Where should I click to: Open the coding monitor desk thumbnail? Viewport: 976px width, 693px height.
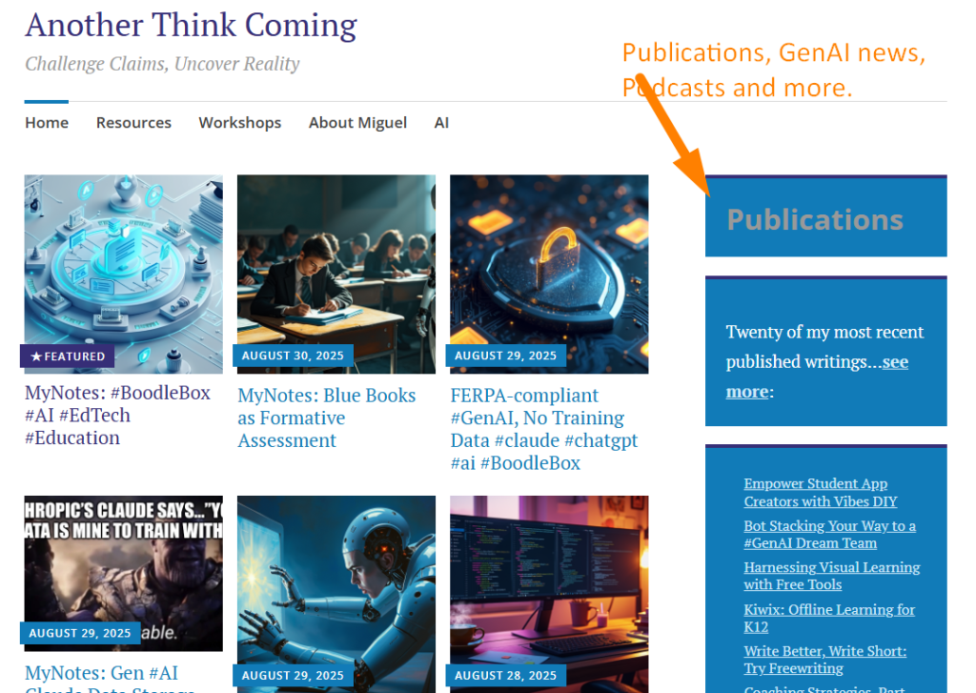pos(549,581)
